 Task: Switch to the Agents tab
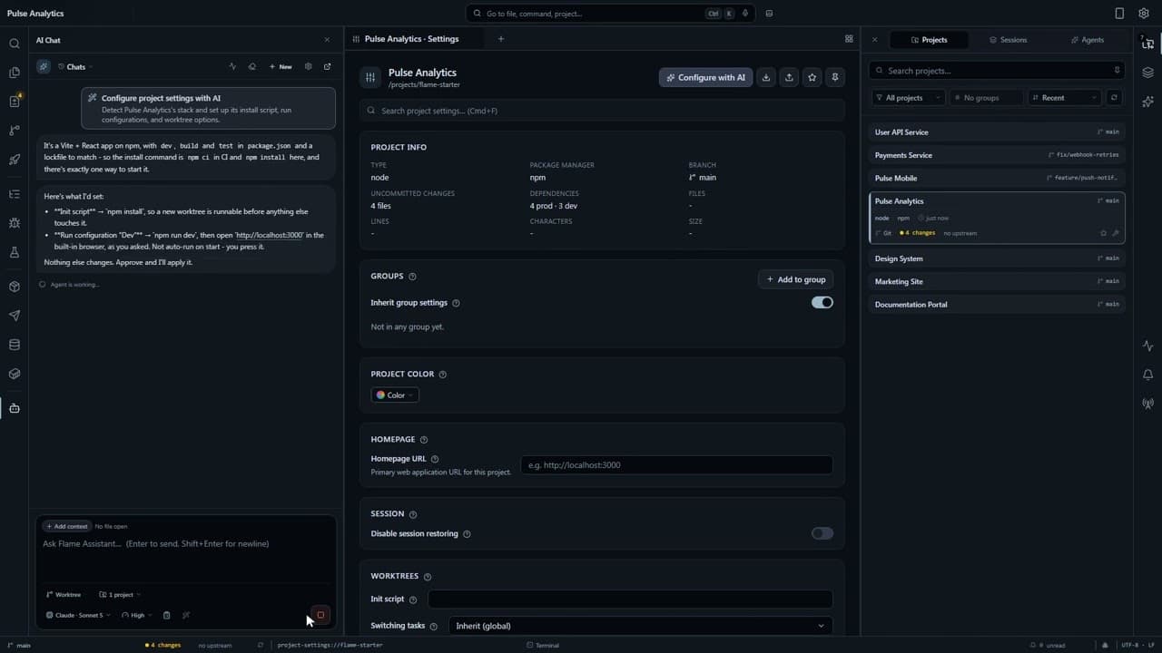point(1087,40)
